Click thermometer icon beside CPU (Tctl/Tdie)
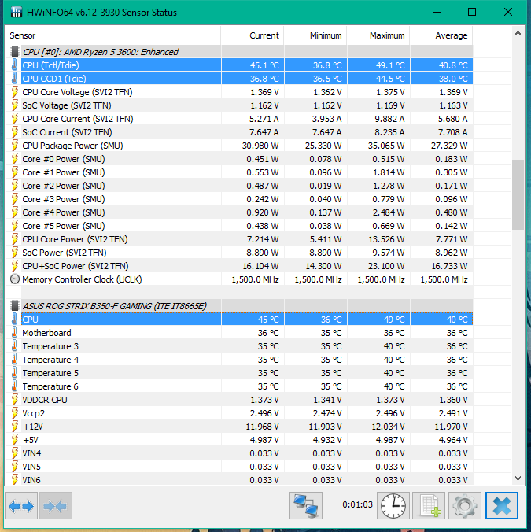This screenshot has height=532, width=531. tap(14, 65)
